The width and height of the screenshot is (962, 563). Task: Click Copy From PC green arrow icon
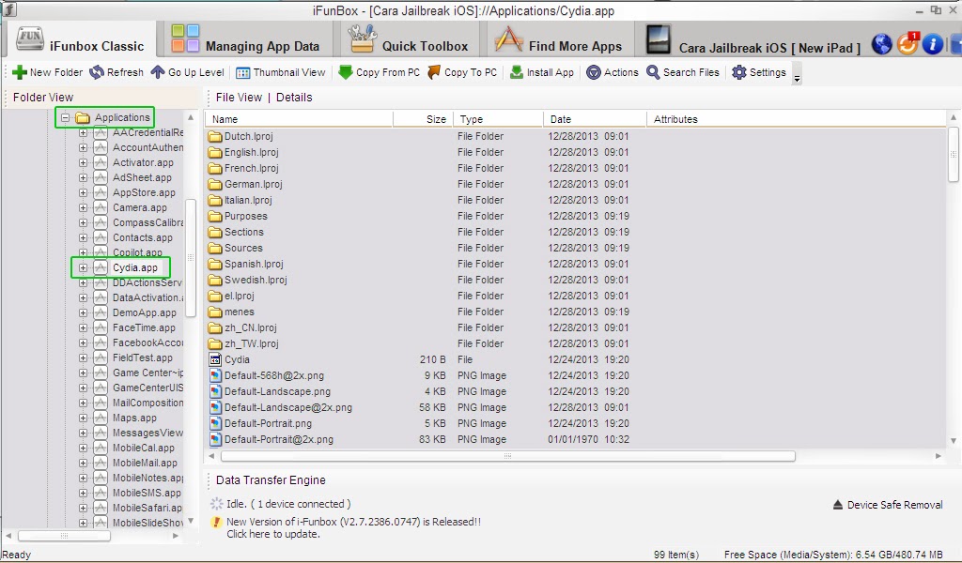tap(346, 72)
